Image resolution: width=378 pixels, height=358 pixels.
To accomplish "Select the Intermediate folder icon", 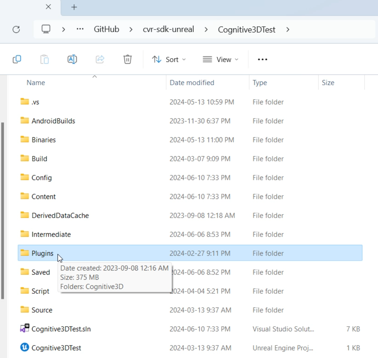I will (x=25, y=234).
